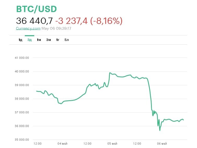The width and height of the screenshot is (197, 148).
Task: Switch chart to the 5л range
Action: pyautogui.click(x=67, y=40)
